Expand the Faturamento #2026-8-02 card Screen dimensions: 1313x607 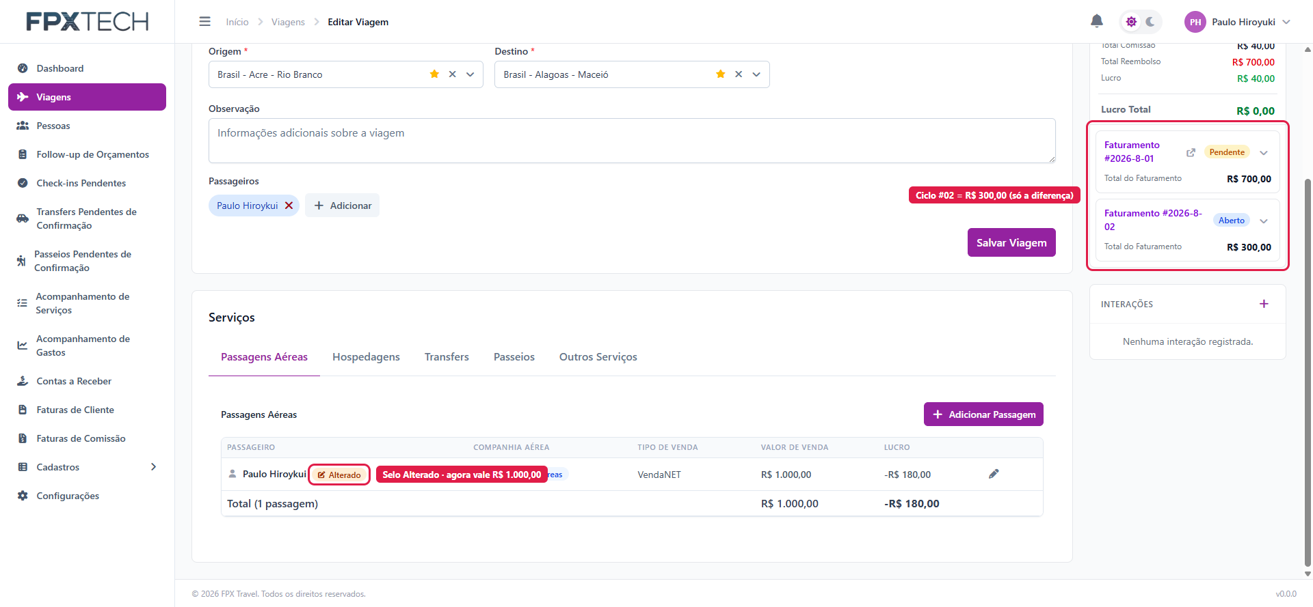(1264, 221)
